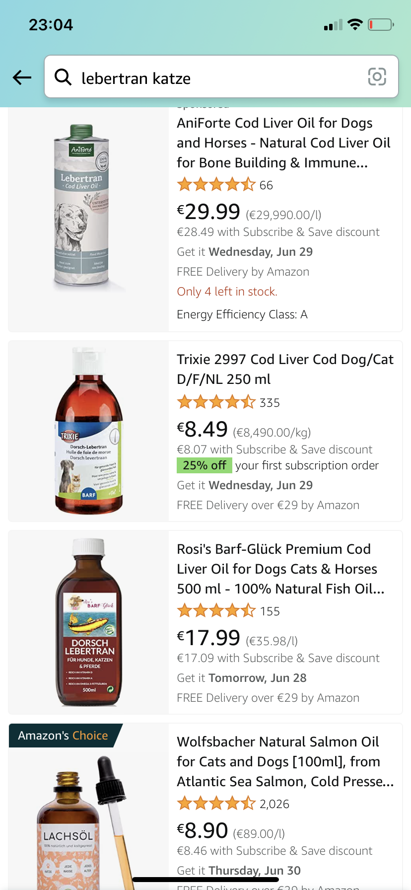
Task: Click the search field with 'lebertran katze'
Action: 218,78
